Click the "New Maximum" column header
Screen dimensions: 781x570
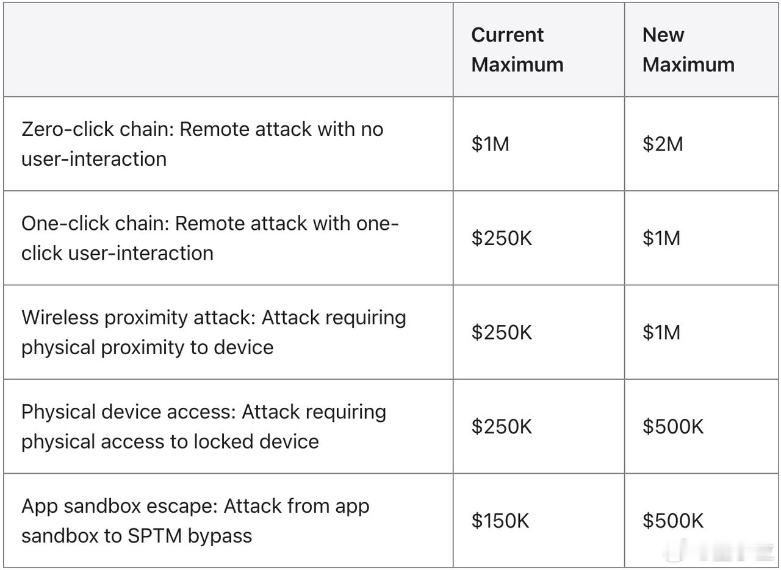pyautogui.click(x=688, y=49)
